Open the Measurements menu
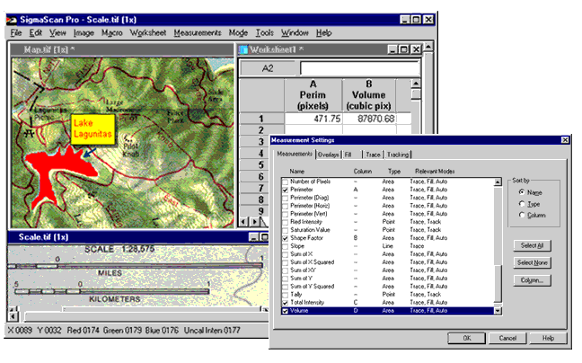This screenshot has width=582, height=363. (x=198, y=33)
